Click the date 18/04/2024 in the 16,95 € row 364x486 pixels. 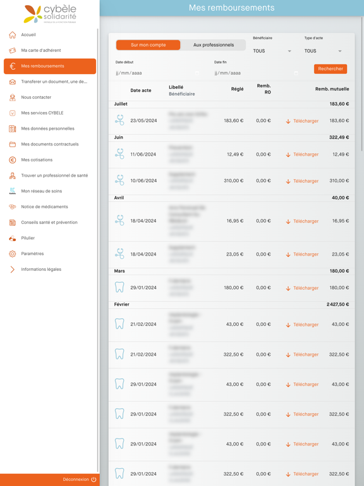(143, 221)
